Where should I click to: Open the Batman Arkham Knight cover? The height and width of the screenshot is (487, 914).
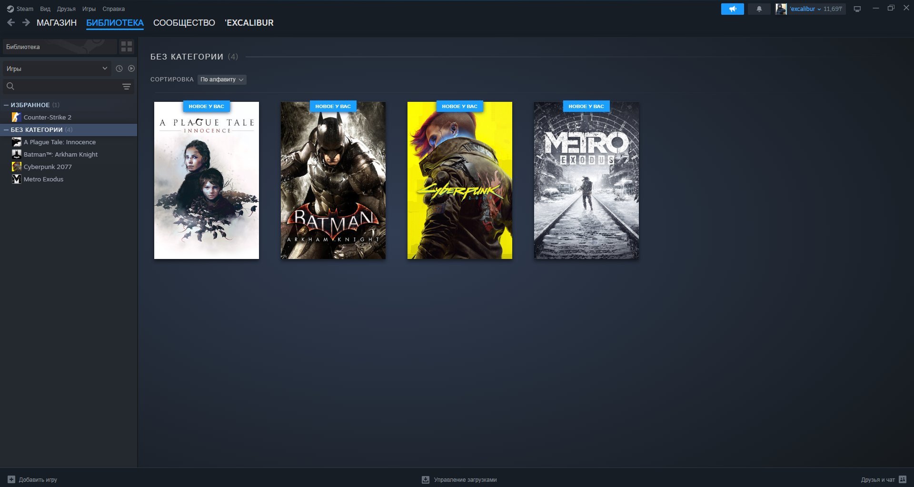(333, 180)
